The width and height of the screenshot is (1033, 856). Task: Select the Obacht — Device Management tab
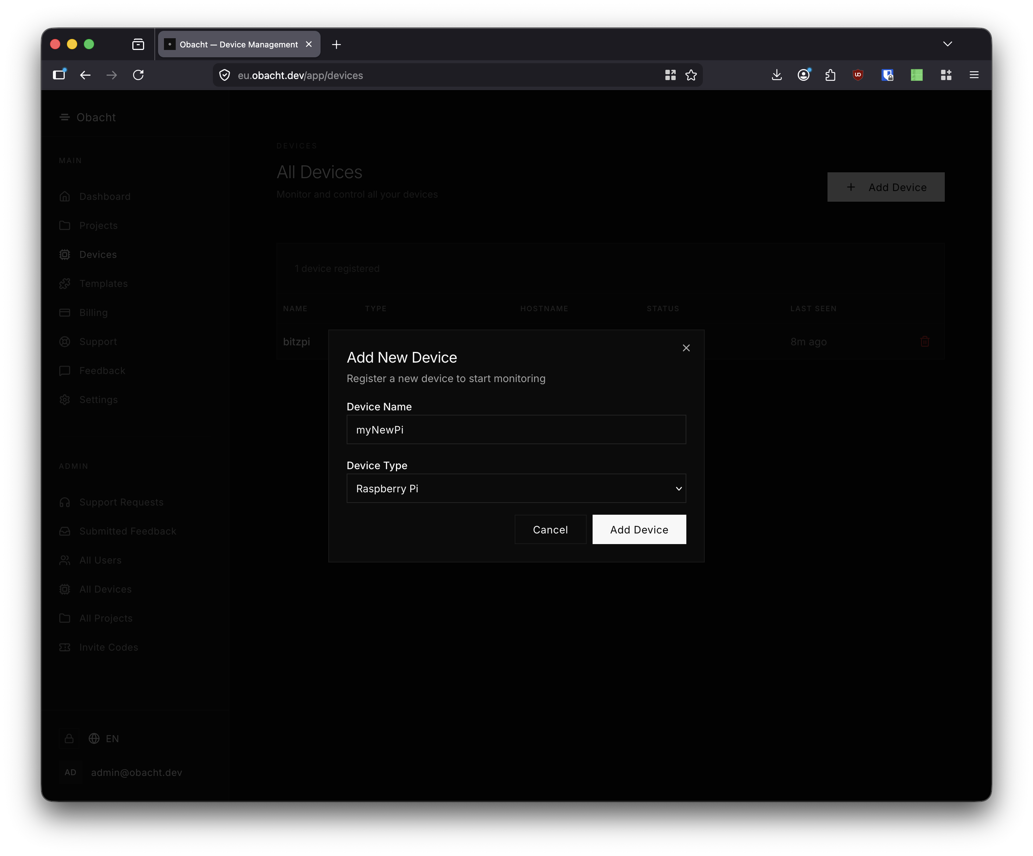pos(239,44)
